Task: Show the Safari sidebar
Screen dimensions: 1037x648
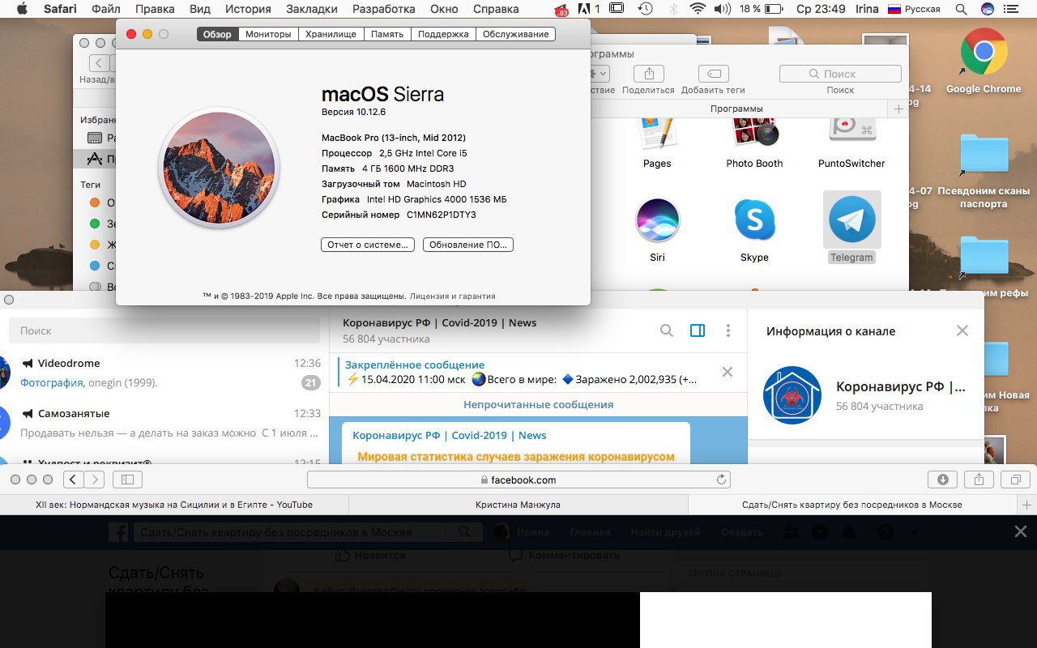Action: point(128,480)
